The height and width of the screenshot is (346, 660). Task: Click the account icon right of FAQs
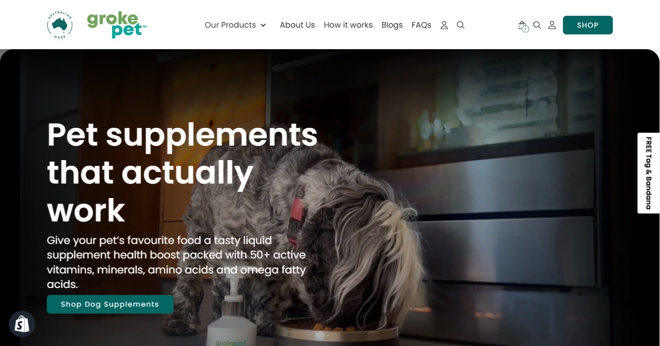click(x=444, y=25)
